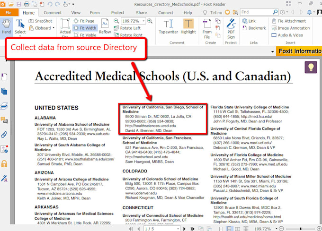322x231 pixels.
Task: Open the Comments side panel
Action: pos(4,120)
